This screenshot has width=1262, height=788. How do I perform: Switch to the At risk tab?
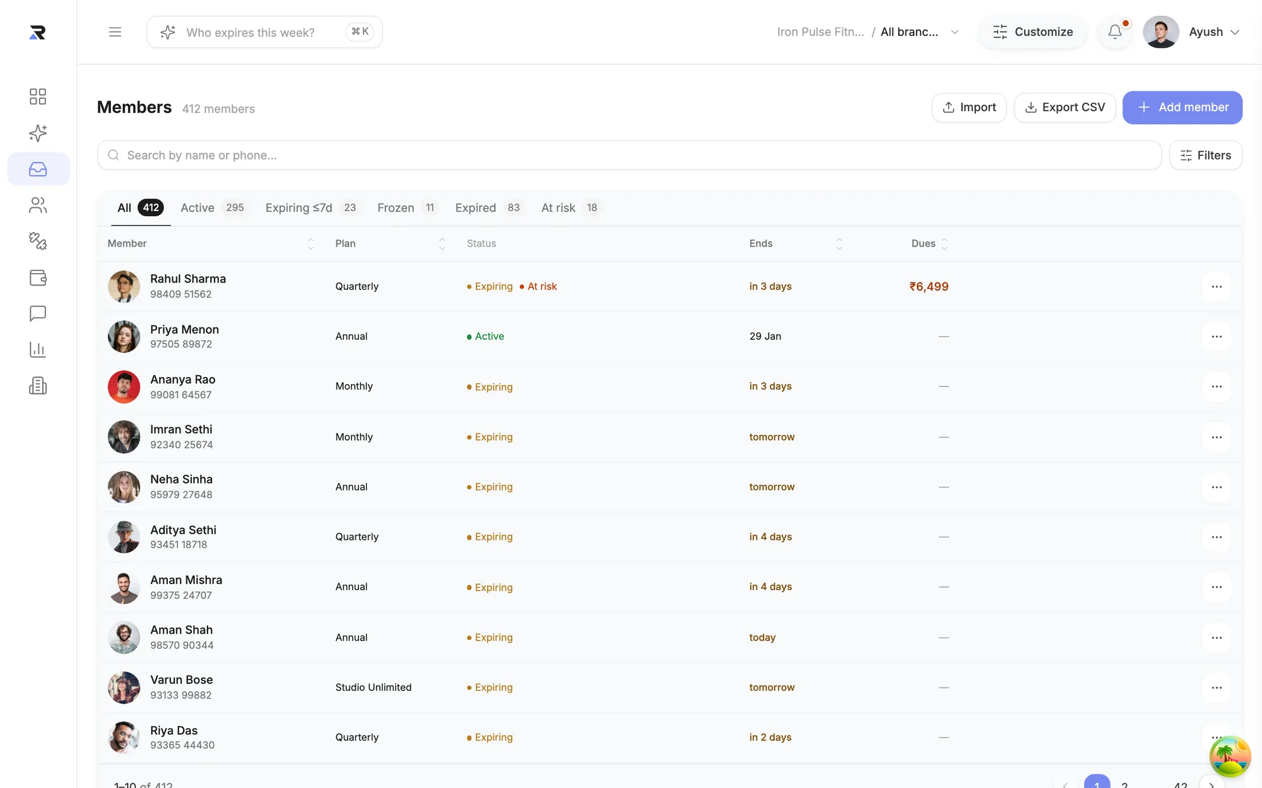coord(570,207)
